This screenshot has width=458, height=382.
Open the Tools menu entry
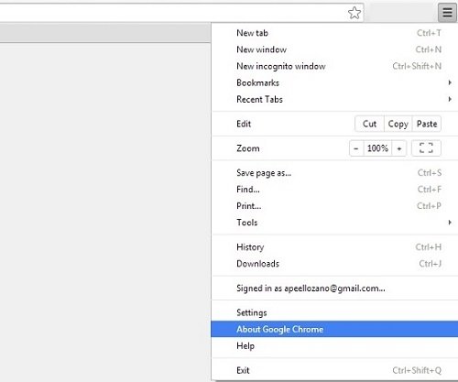coord(334,223)
